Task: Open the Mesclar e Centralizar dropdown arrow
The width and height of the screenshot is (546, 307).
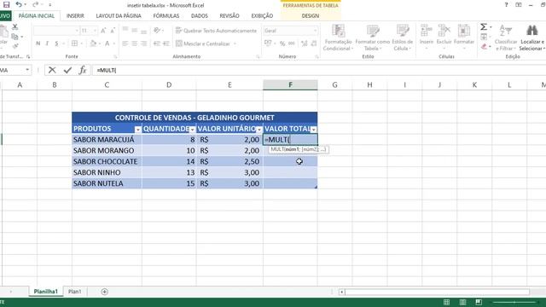Action: point(235,43)
